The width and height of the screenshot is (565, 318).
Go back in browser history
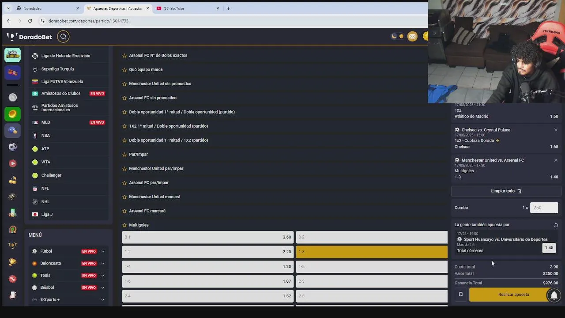coord(9,21)
